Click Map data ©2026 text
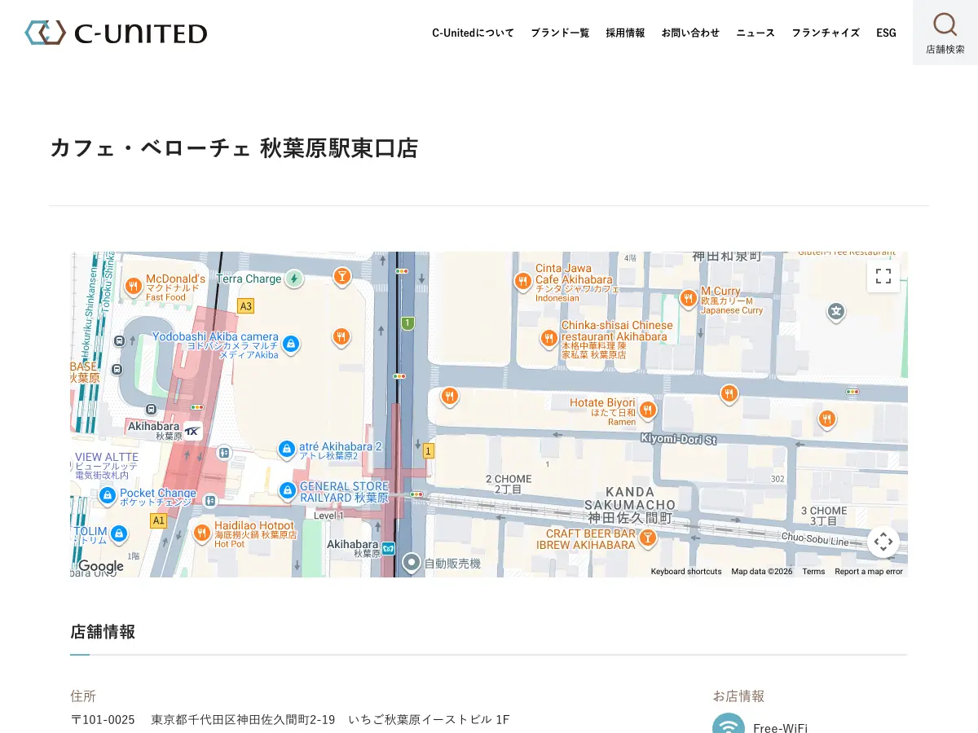 click(761, 572)
